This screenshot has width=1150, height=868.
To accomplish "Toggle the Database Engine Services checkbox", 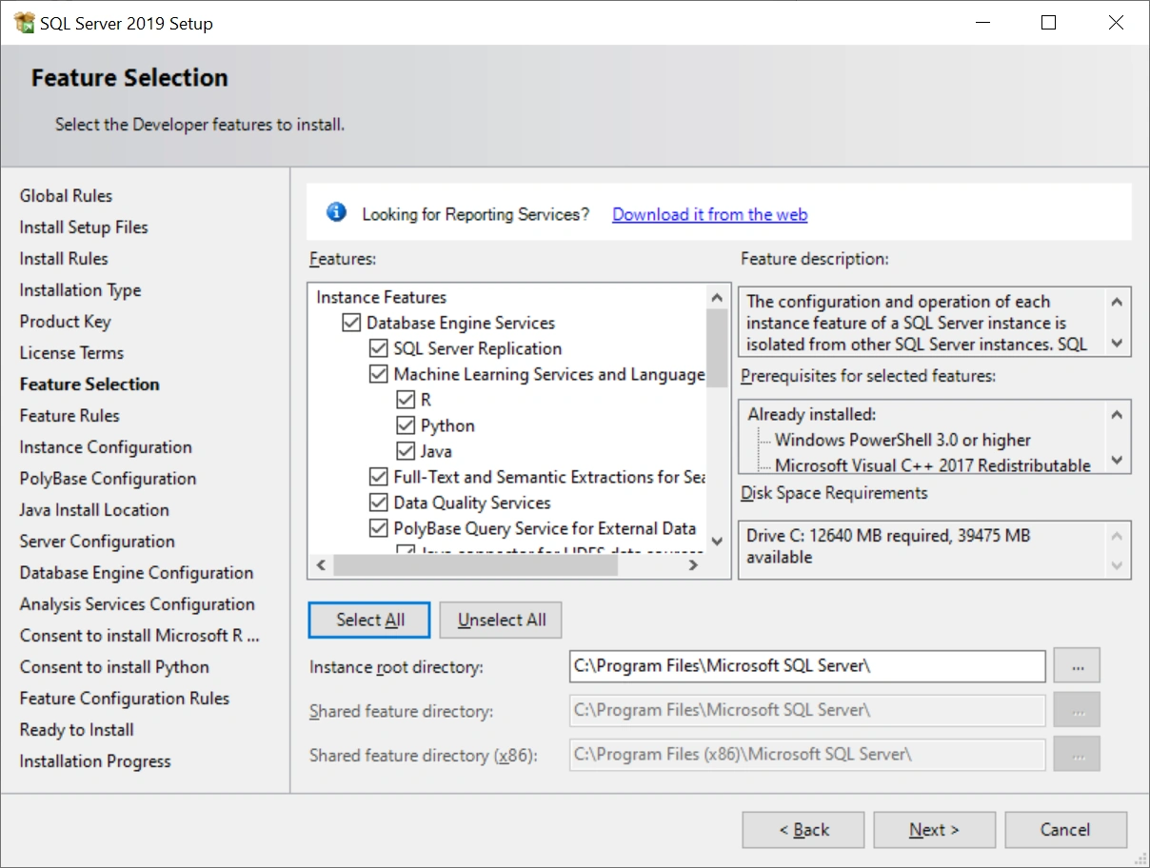I will point(351,324).
